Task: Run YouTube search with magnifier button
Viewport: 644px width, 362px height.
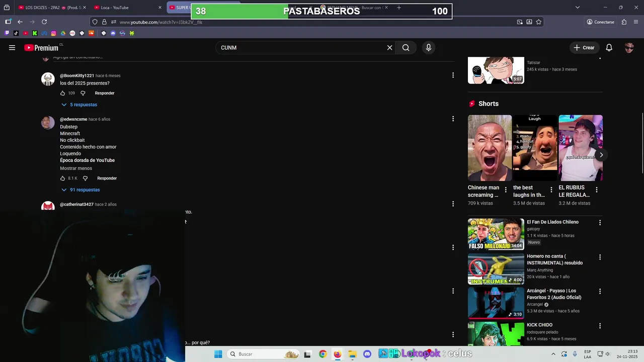Action: pyautogui.click(x=406, y=48)
